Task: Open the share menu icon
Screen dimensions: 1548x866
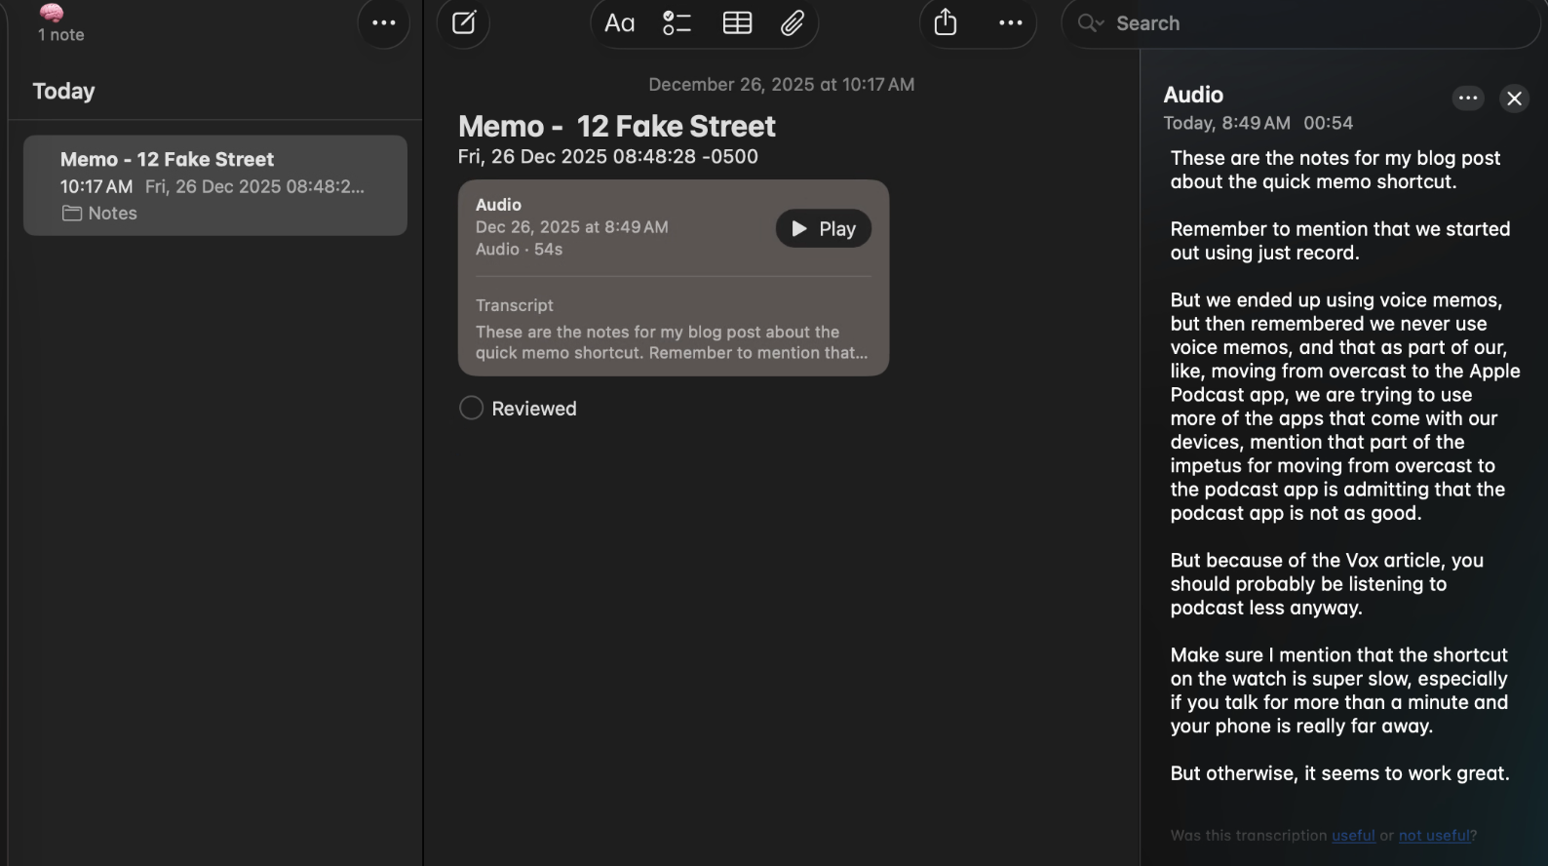Action: [946, 23]
